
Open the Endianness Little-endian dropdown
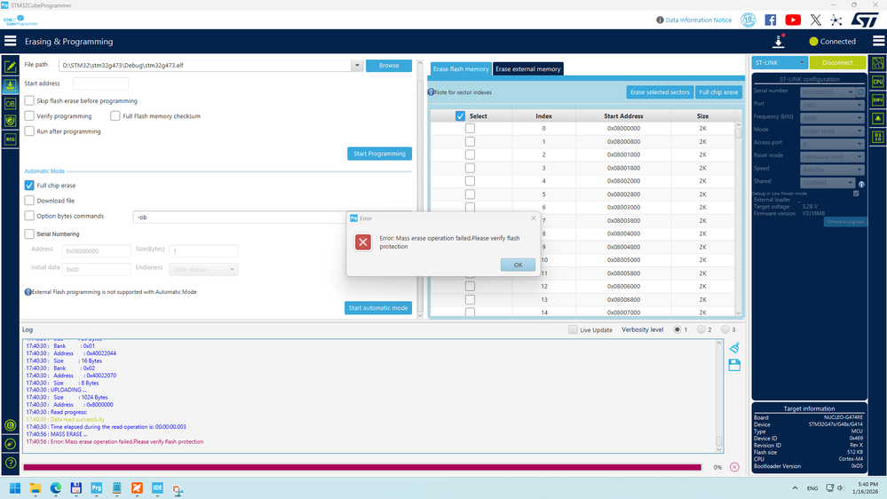coord(203,269)
